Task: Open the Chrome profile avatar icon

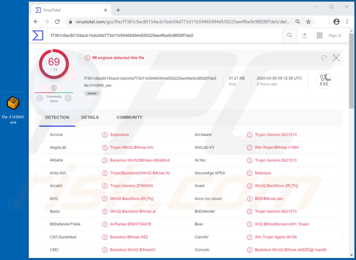Action: tap(336, 22)
